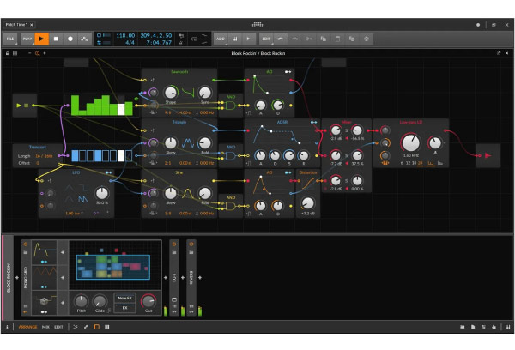
Task: Click the zoom in plus in Grid header
Action: pos(45,53)
